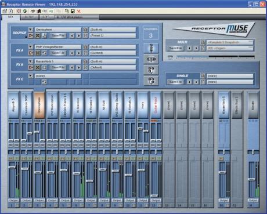This screenshot has height=214, width=267.
Task: Open the SOURCE preset list icon
Action: click(x=85, y=35)
